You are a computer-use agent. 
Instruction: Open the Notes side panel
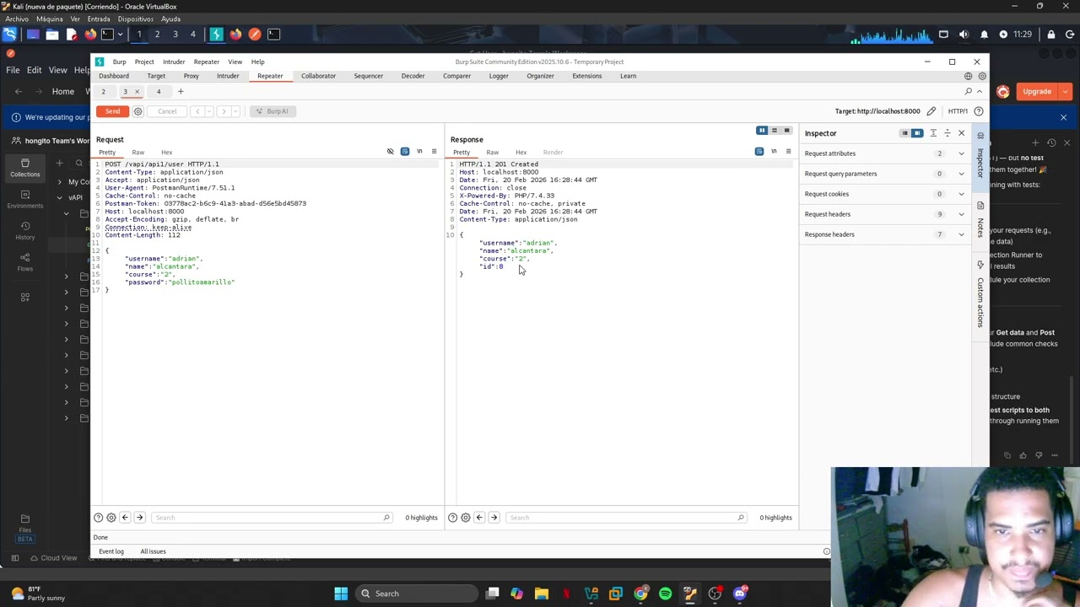[980, 221]
